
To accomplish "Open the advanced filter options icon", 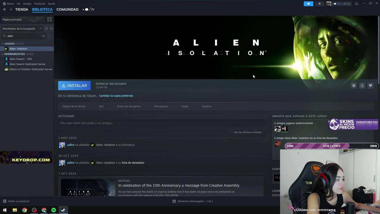I will tap(50, 36).
